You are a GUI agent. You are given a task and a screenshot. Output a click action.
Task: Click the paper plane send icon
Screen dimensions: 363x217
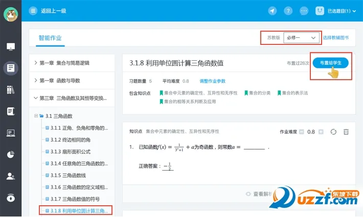click(272, 11)
